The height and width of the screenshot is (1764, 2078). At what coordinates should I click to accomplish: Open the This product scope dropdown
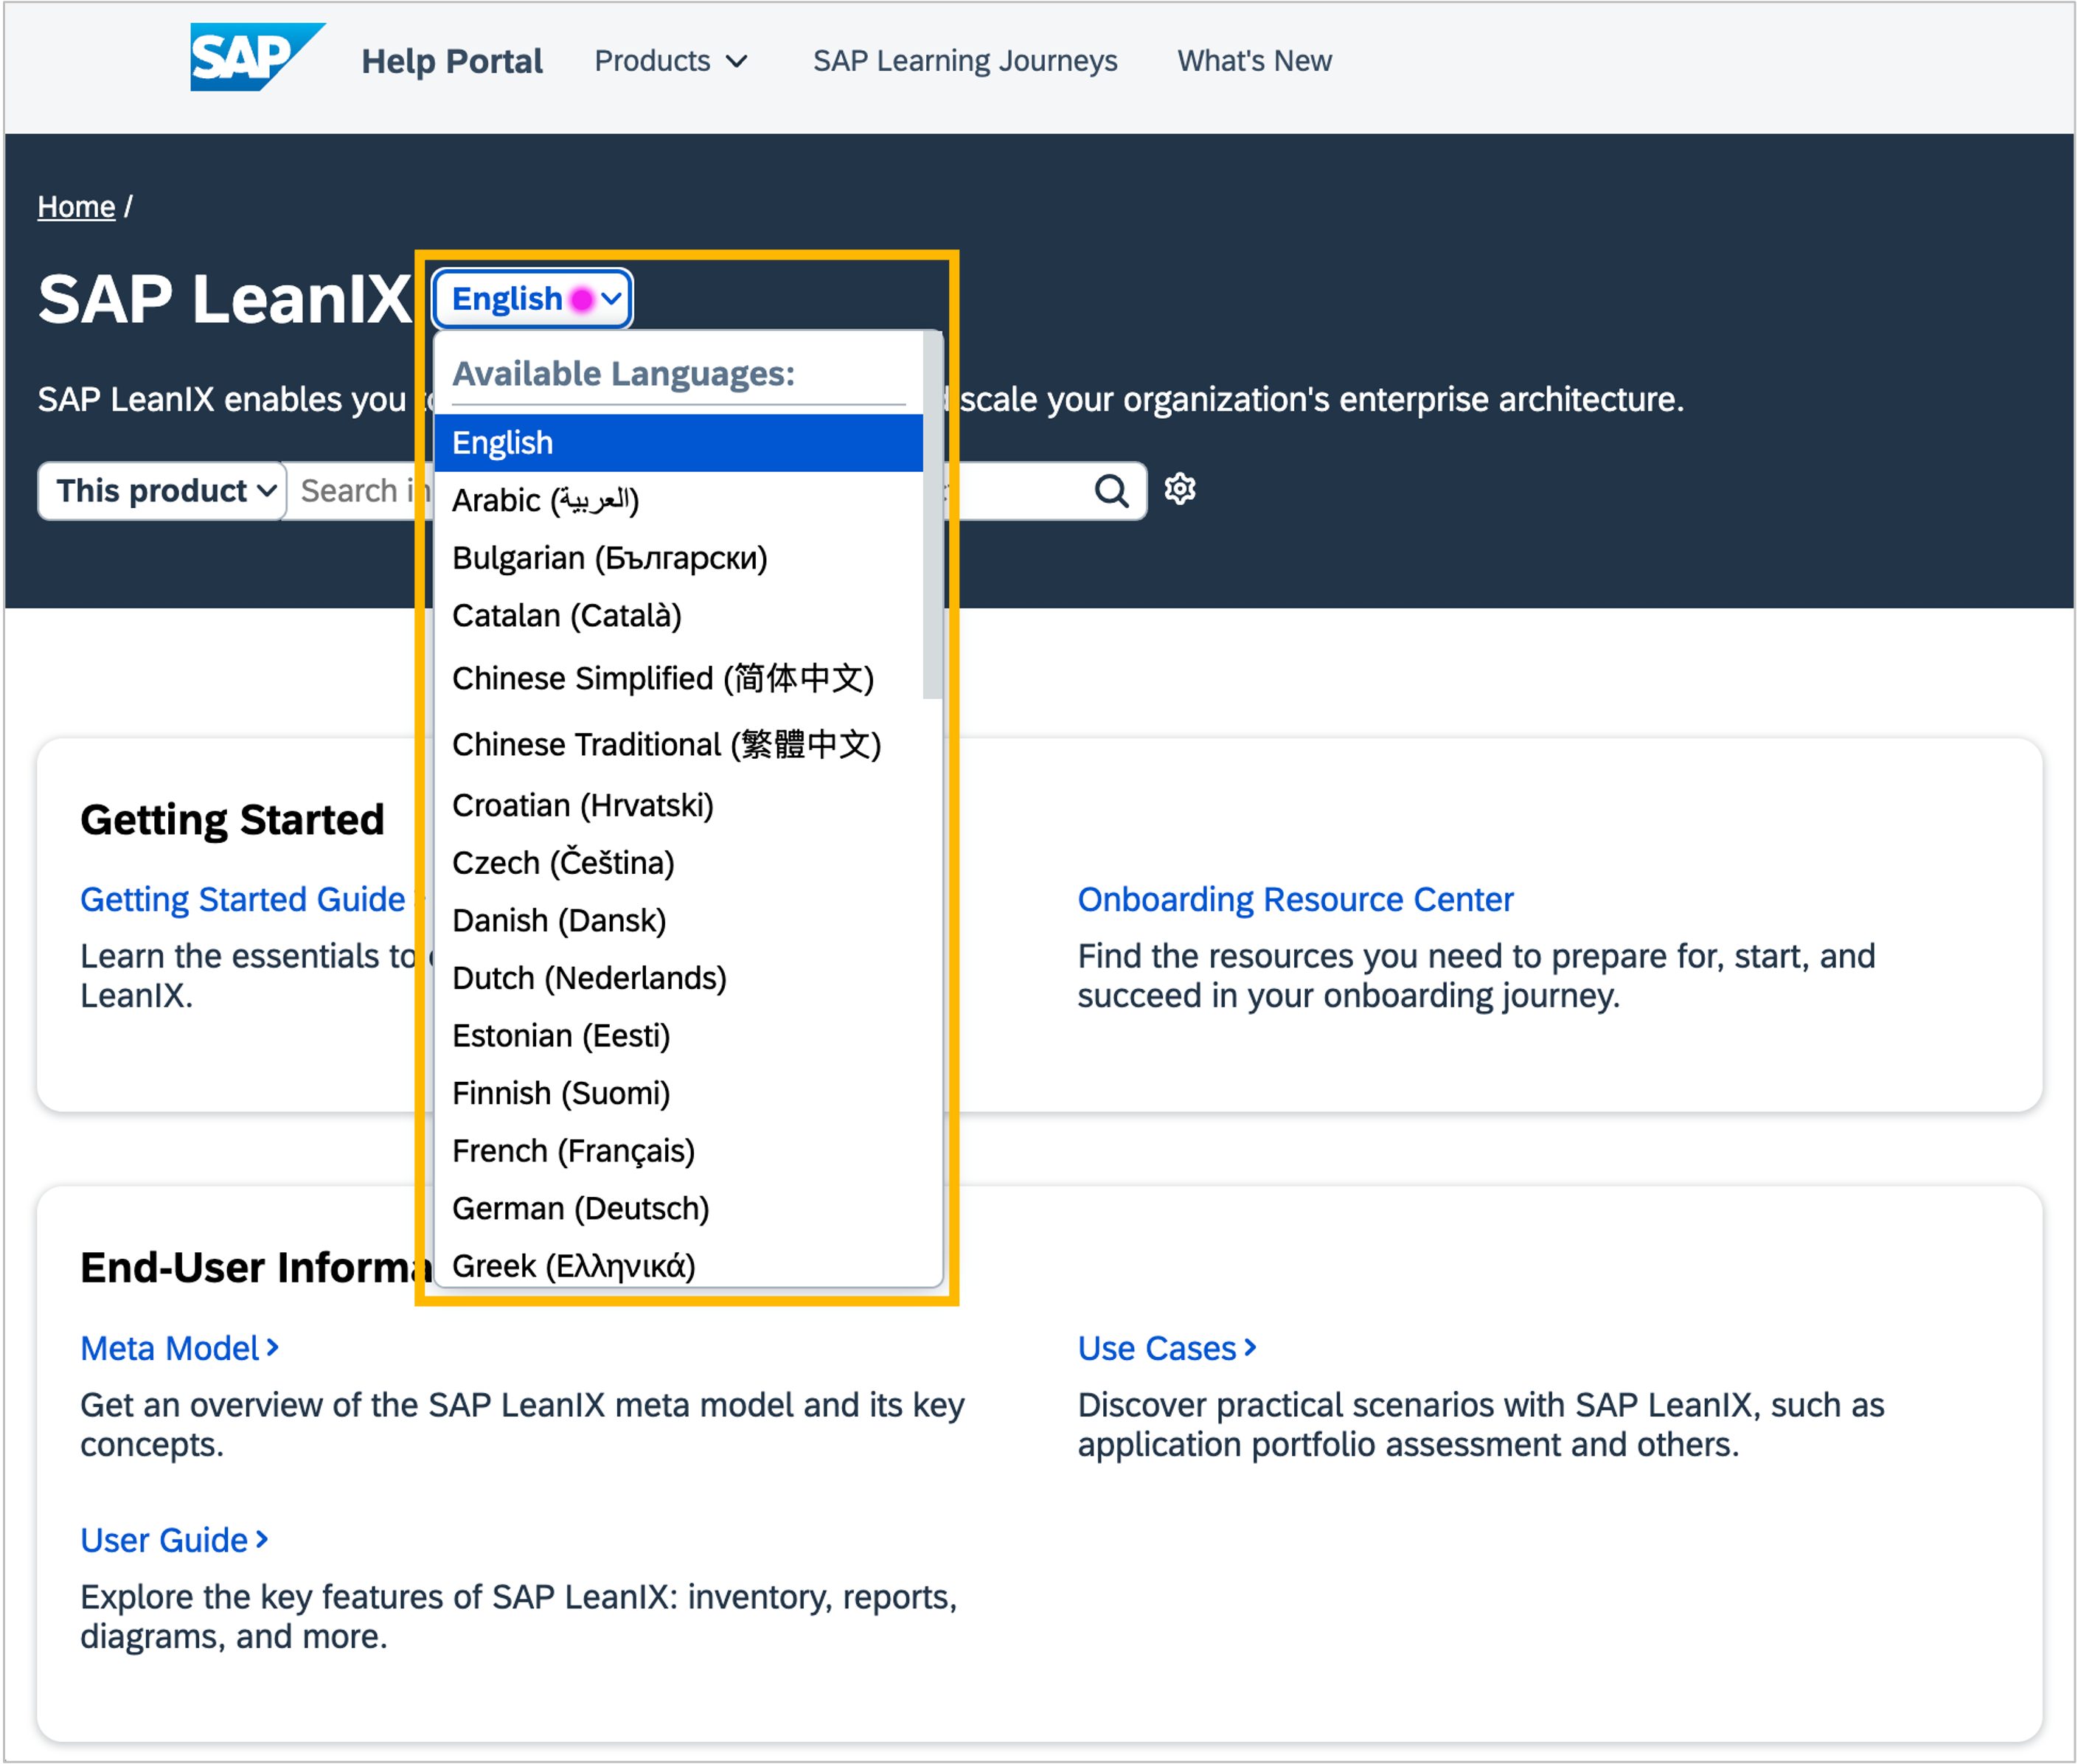coord(162,491)
